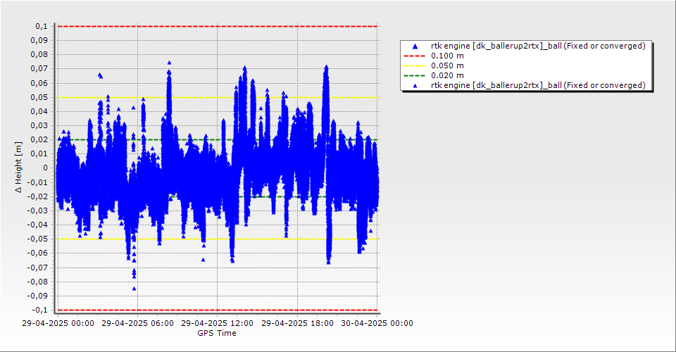Click the "-0,1" y-axis tick label
The width and height of the screenshot is (676, 352).
(40, 310)
